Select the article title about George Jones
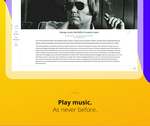150x126 pixels. [x=79, y=32]
